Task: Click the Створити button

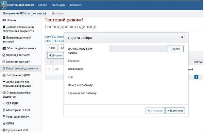Action: point(155,111)
